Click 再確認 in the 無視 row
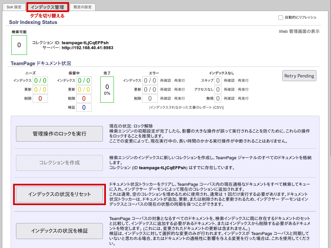 tap(229, 98)
